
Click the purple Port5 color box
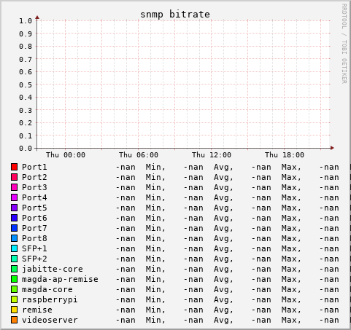click(14, 208)
